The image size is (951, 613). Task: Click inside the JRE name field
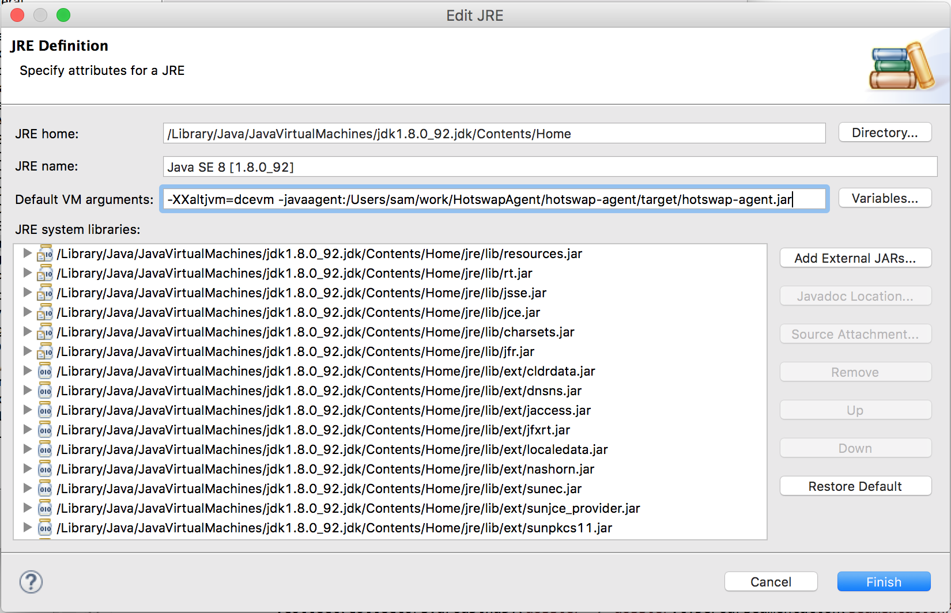(x=550, y=167)
